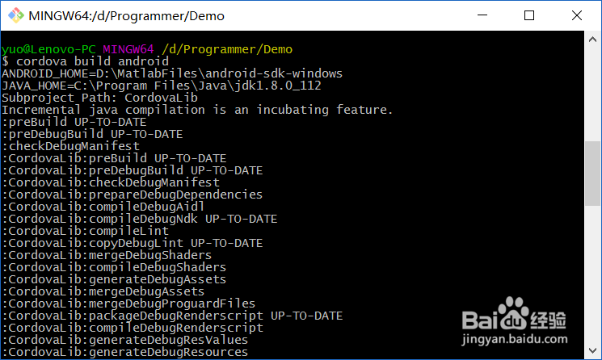Click the '$ cordova build android' command line
Image resolution: width=602 pixels, height=360 pixels.
[x=85, y=61]
